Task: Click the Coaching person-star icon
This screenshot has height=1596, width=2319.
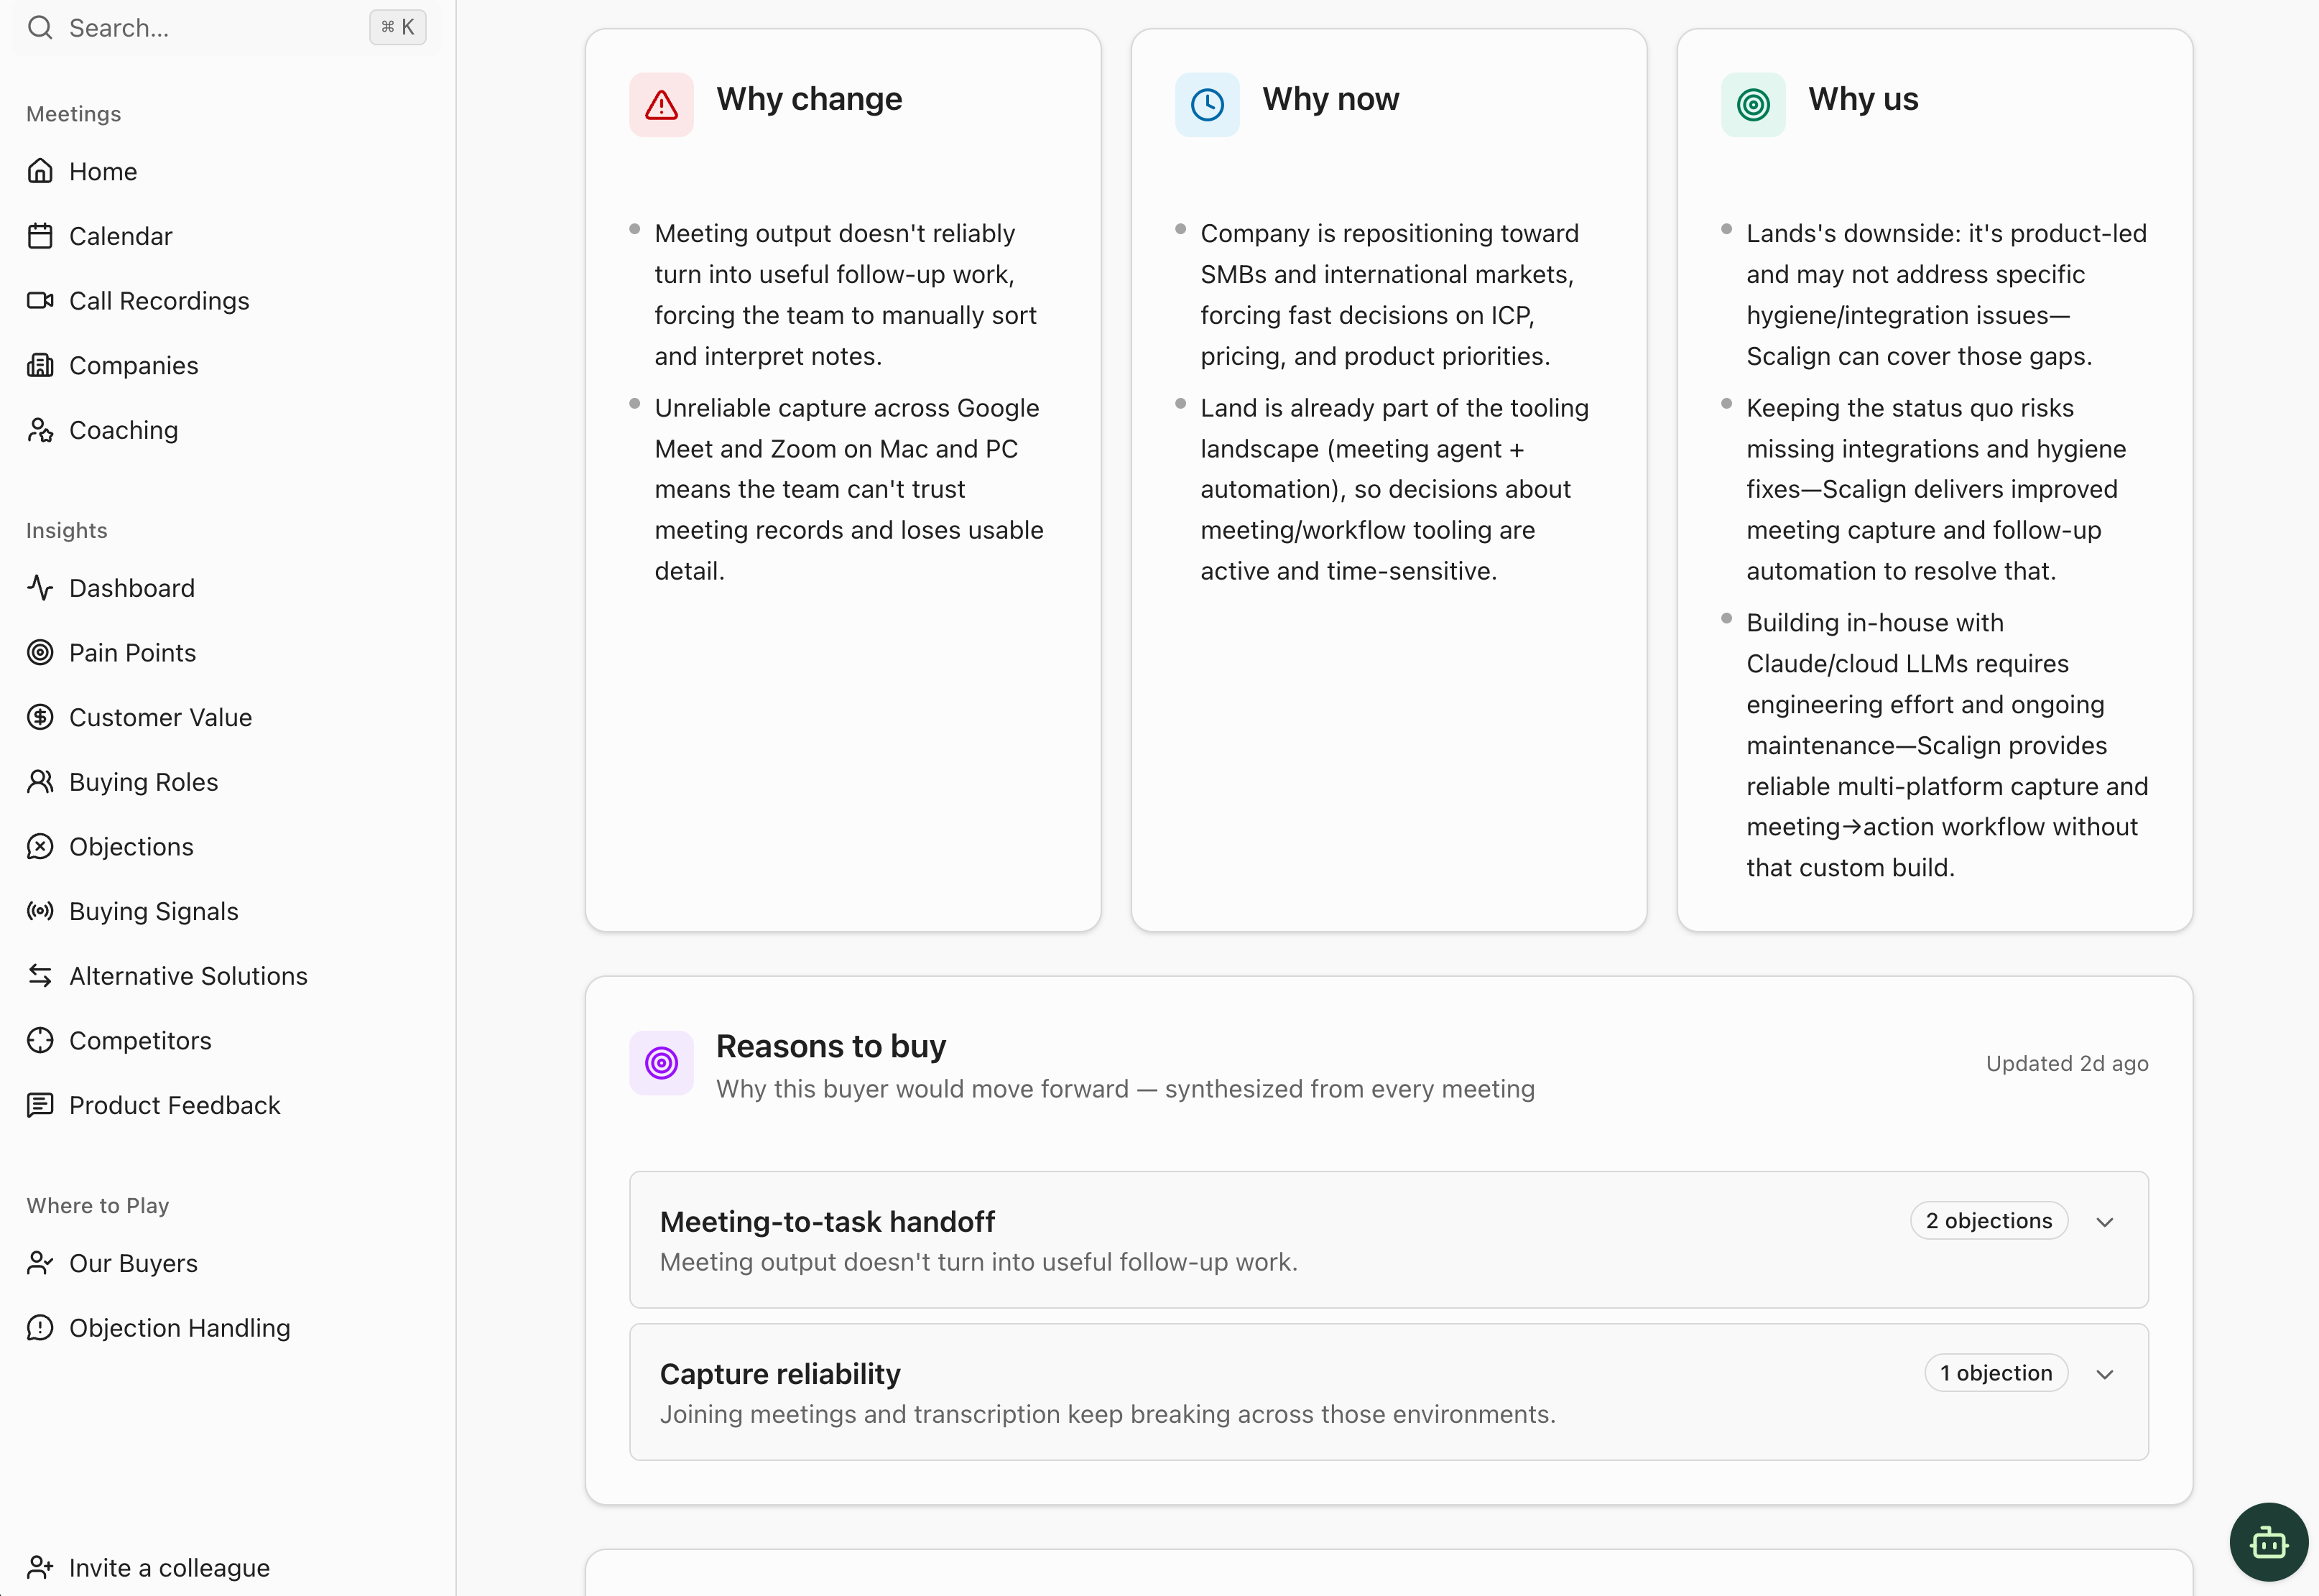Action: 40,430
